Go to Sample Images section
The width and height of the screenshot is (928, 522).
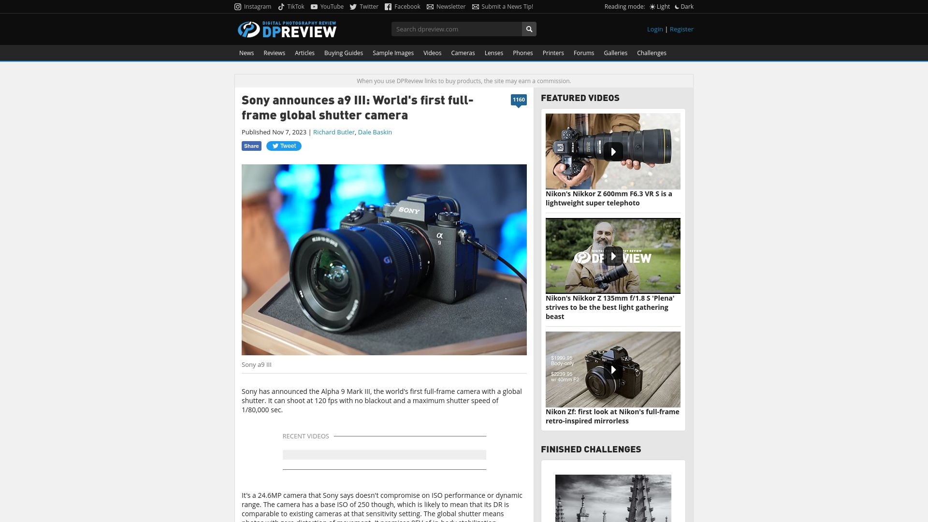(393, 53)
